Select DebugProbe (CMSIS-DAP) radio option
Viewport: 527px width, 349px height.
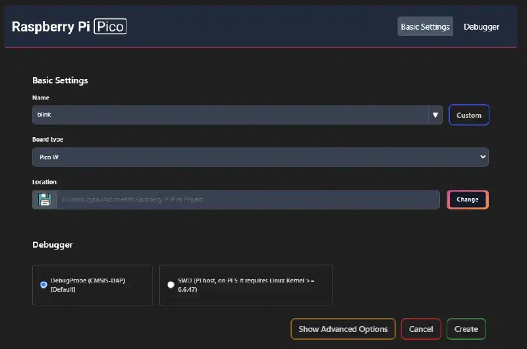click(43, 285)
